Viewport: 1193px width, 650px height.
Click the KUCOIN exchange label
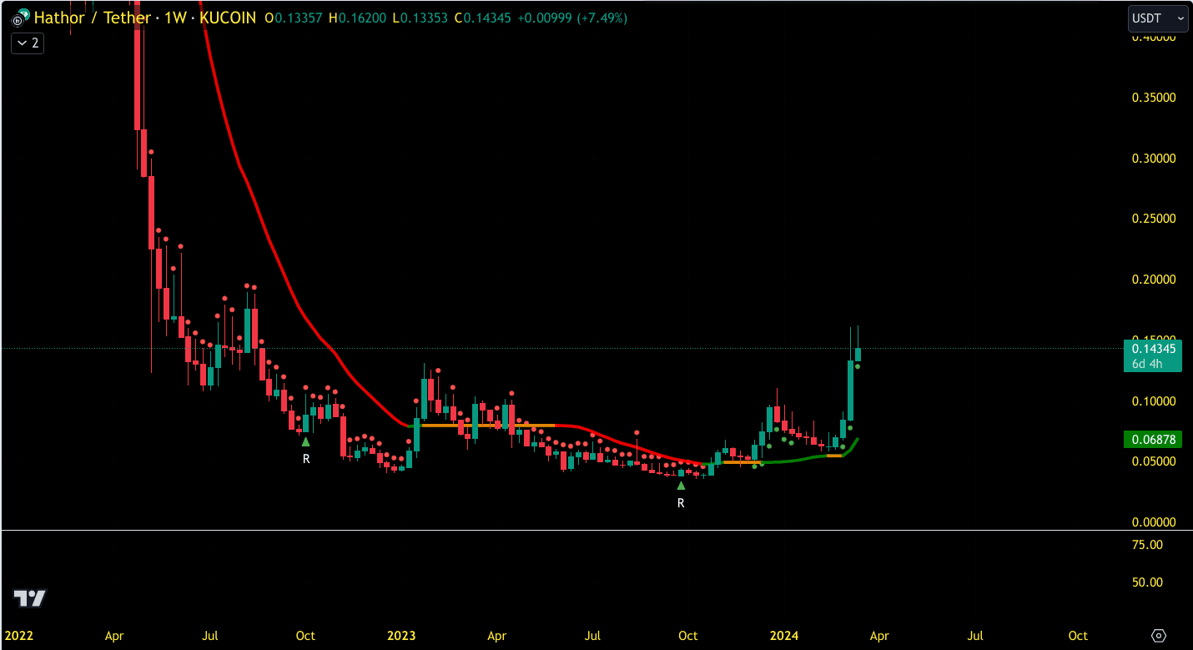(x=229, y=18)
